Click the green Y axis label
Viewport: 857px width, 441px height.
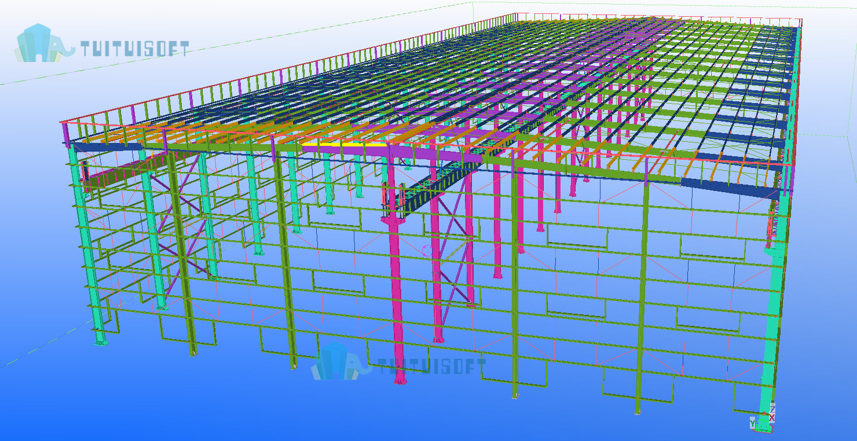752,423
